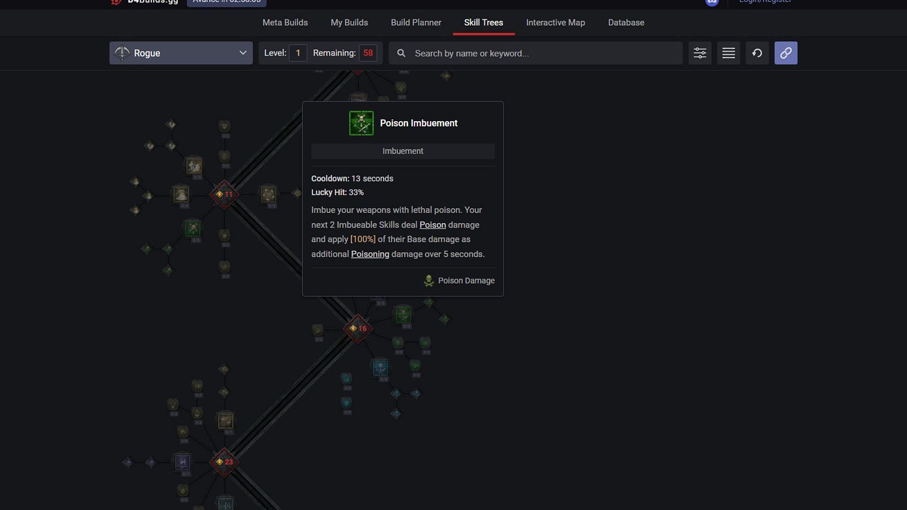Image resolution: width=907 pixels, height=510 pixels.
Task: Select the Poison underlined keyword
Action: click(432, 224)
